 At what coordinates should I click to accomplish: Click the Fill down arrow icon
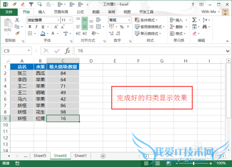pos(194,27)
